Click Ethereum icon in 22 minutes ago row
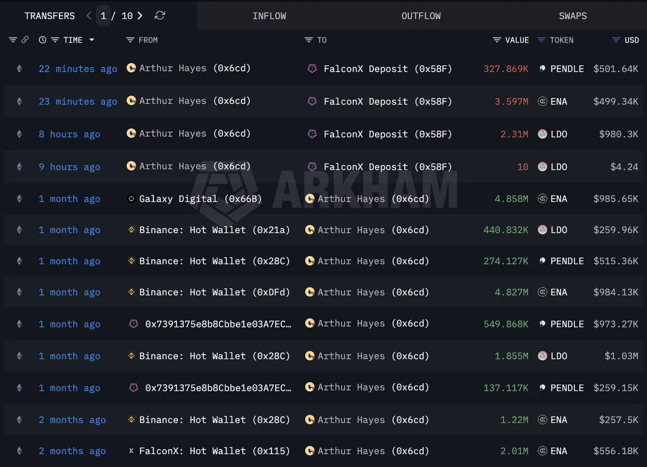 click(19, 69)
